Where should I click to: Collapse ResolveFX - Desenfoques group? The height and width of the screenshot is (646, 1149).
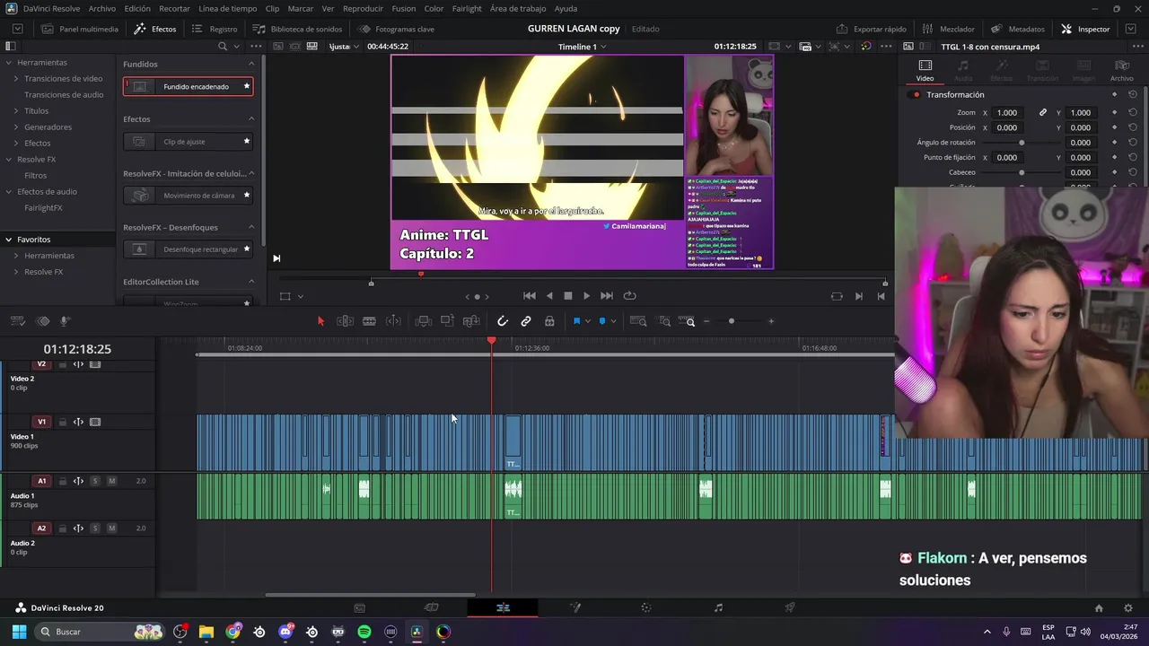coord(251,228)
